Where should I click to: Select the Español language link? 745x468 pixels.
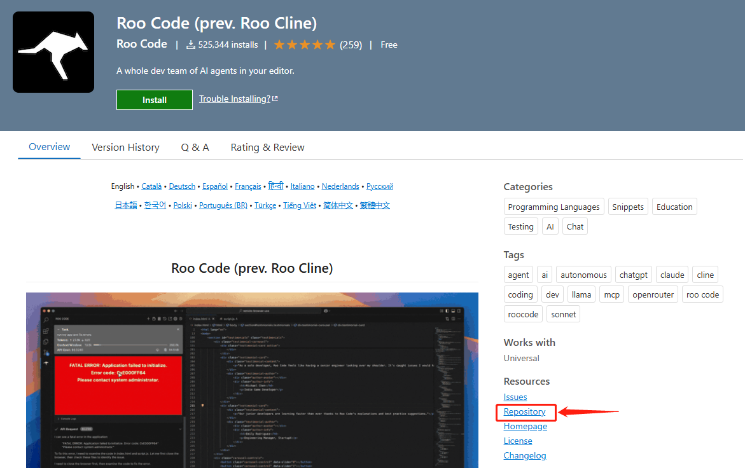tap(215, 186)
